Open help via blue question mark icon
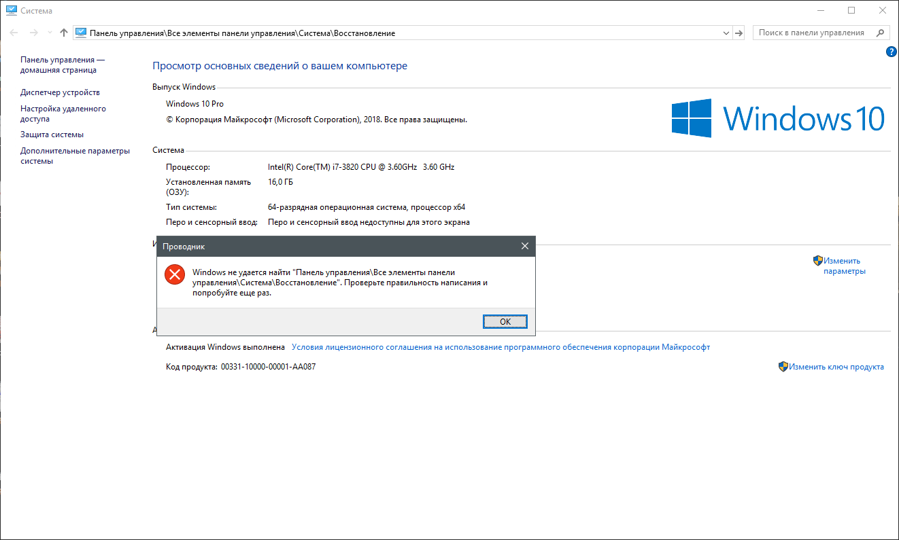 click(892, 52)
